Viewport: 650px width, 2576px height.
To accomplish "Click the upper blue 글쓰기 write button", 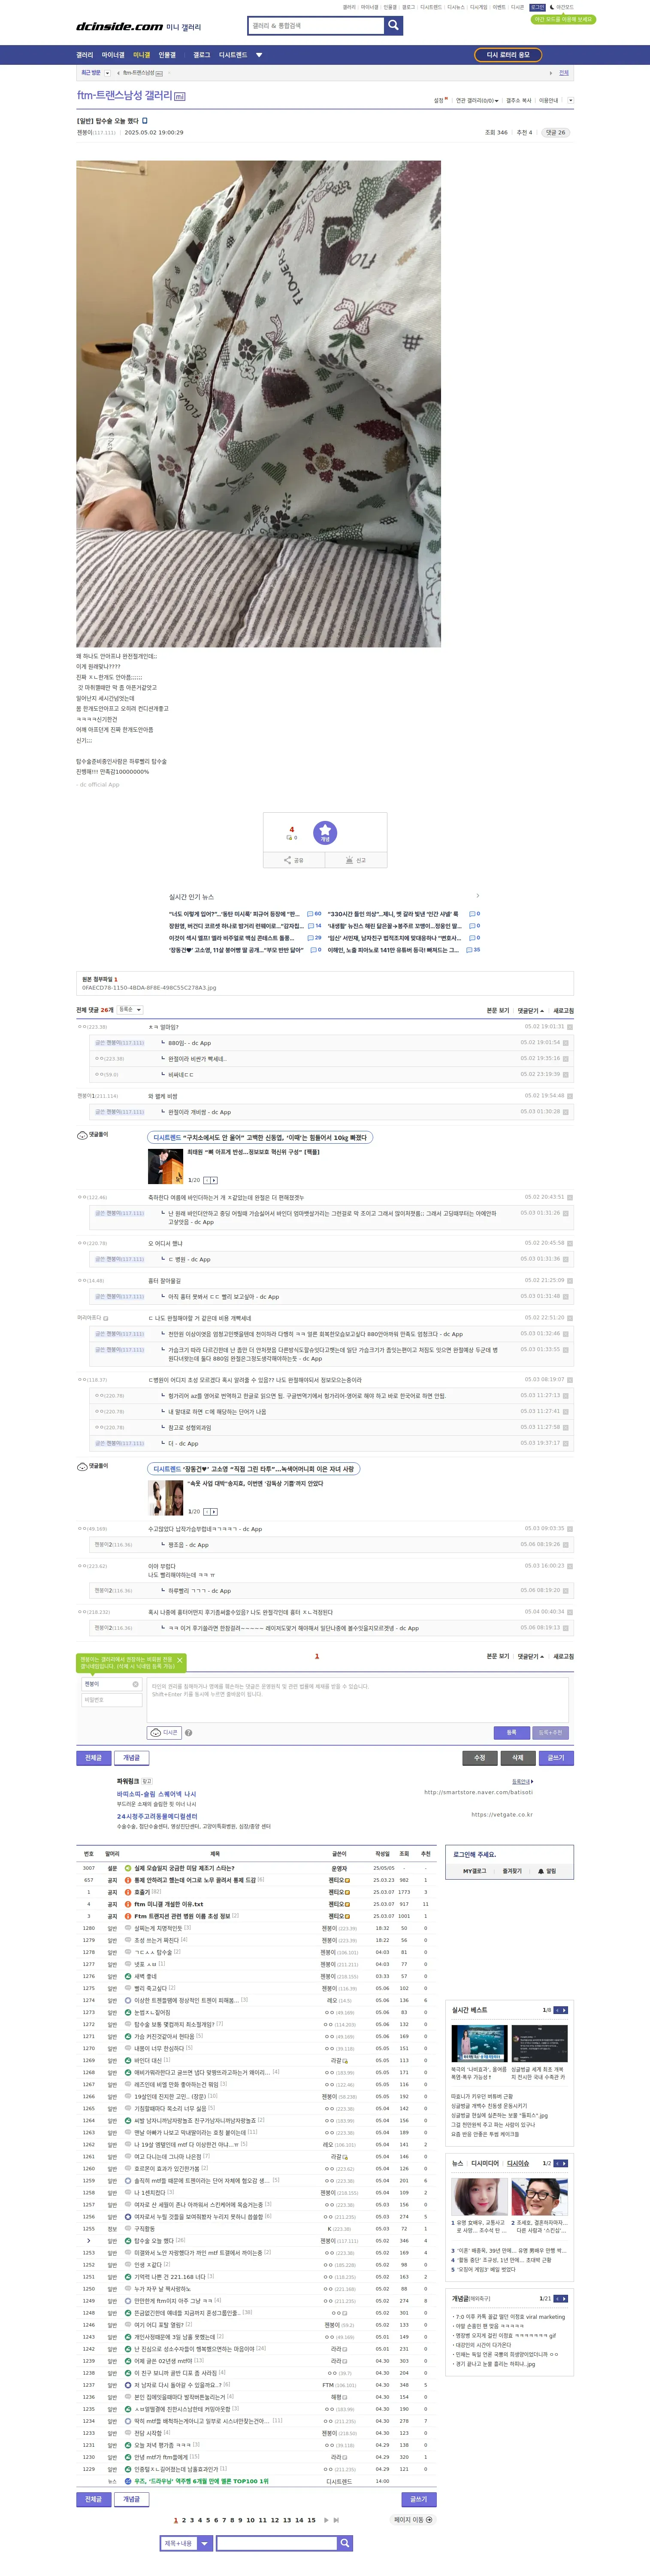I will [x=555, y=1758].
